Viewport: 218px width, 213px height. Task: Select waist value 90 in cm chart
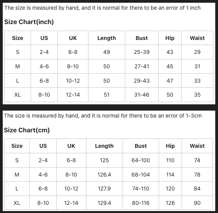click(x=197, y=203)
